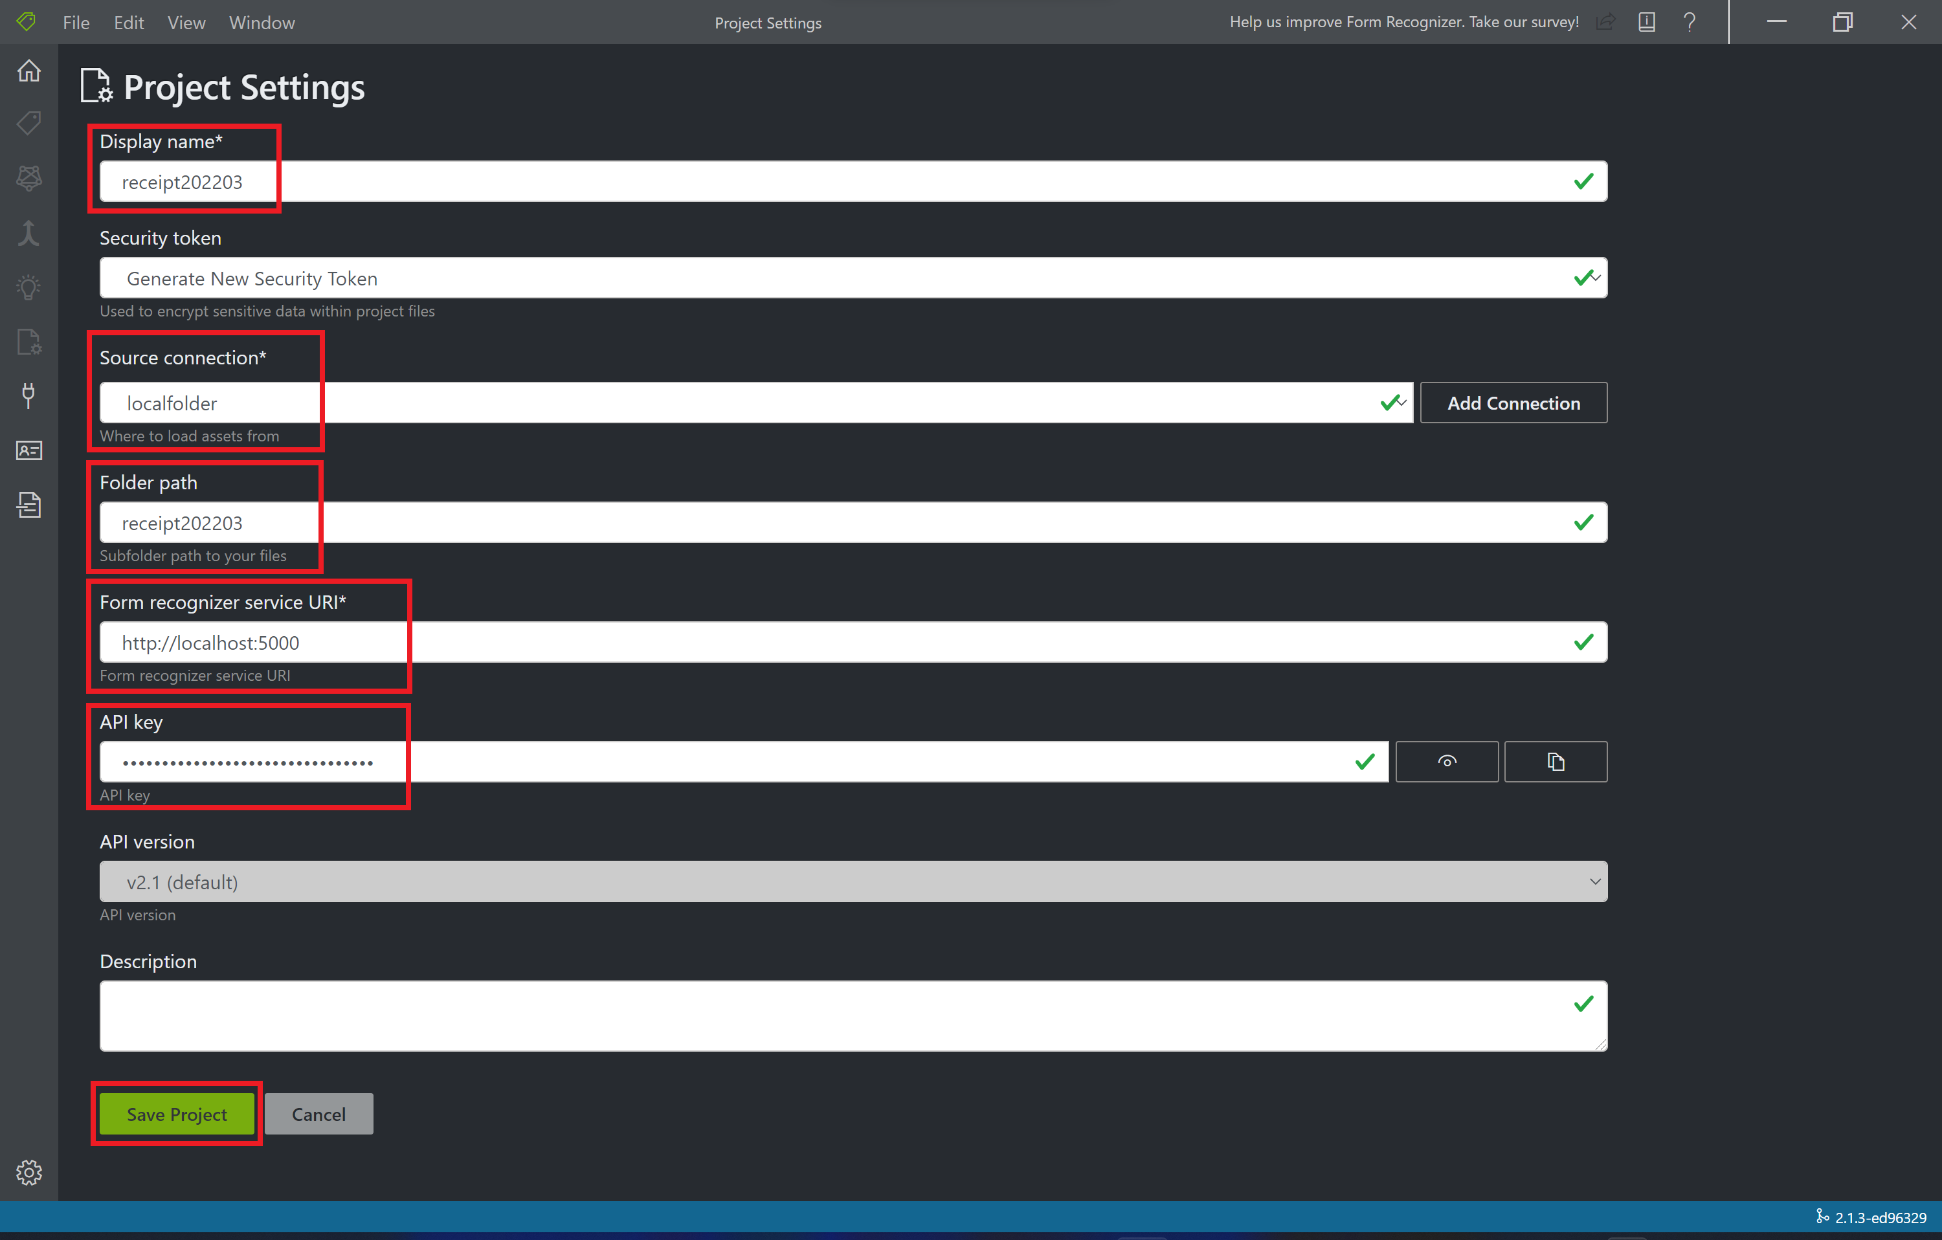Open the Home page icon in sidebar
The image size is (1942, 1240).
(29, 71)
